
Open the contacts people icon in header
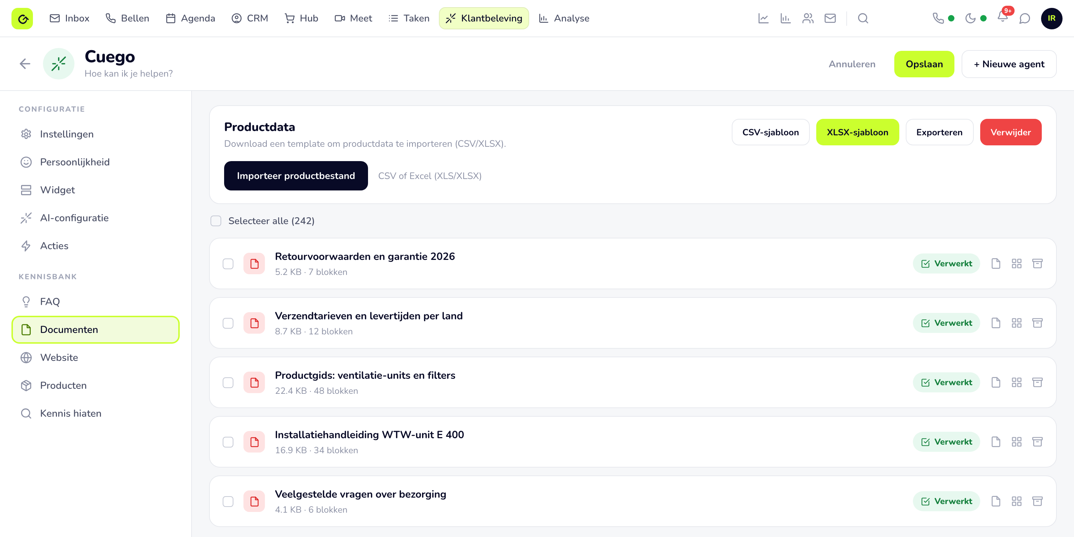click(x=808, y=18)
